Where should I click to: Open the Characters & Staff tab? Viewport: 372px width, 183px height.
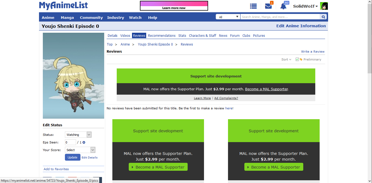pos(203,36)
